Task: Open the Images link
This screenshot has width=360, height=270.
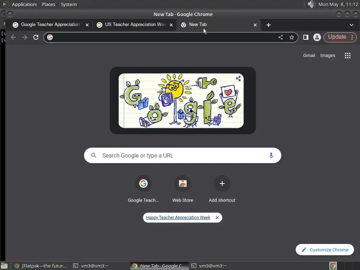Action: pos(328,55)
